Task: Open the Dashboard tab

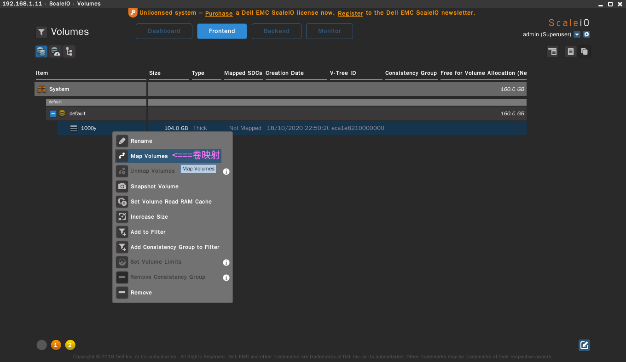Action: (164, 31)
